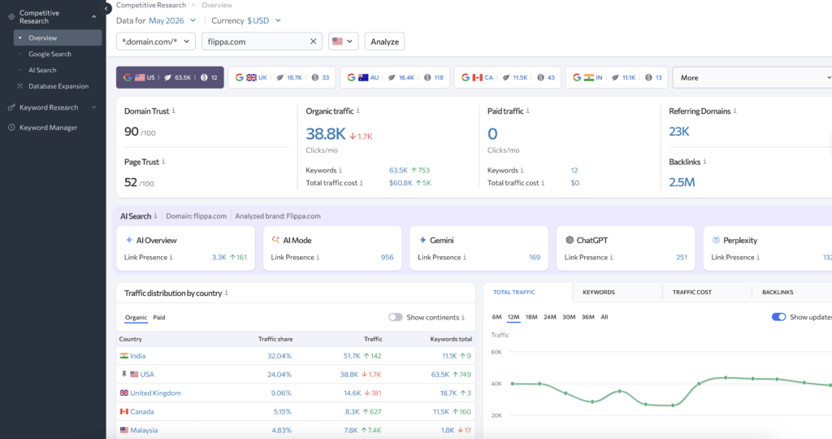Open the Canada country link
This screenshot has height=439, width=832.
point(141,411)
